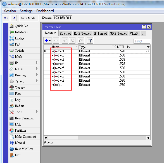Expand the Routing submenu arrow
The height and width of the screenshot is (163, 164).
pyautogui.click(x=37, y=75)
